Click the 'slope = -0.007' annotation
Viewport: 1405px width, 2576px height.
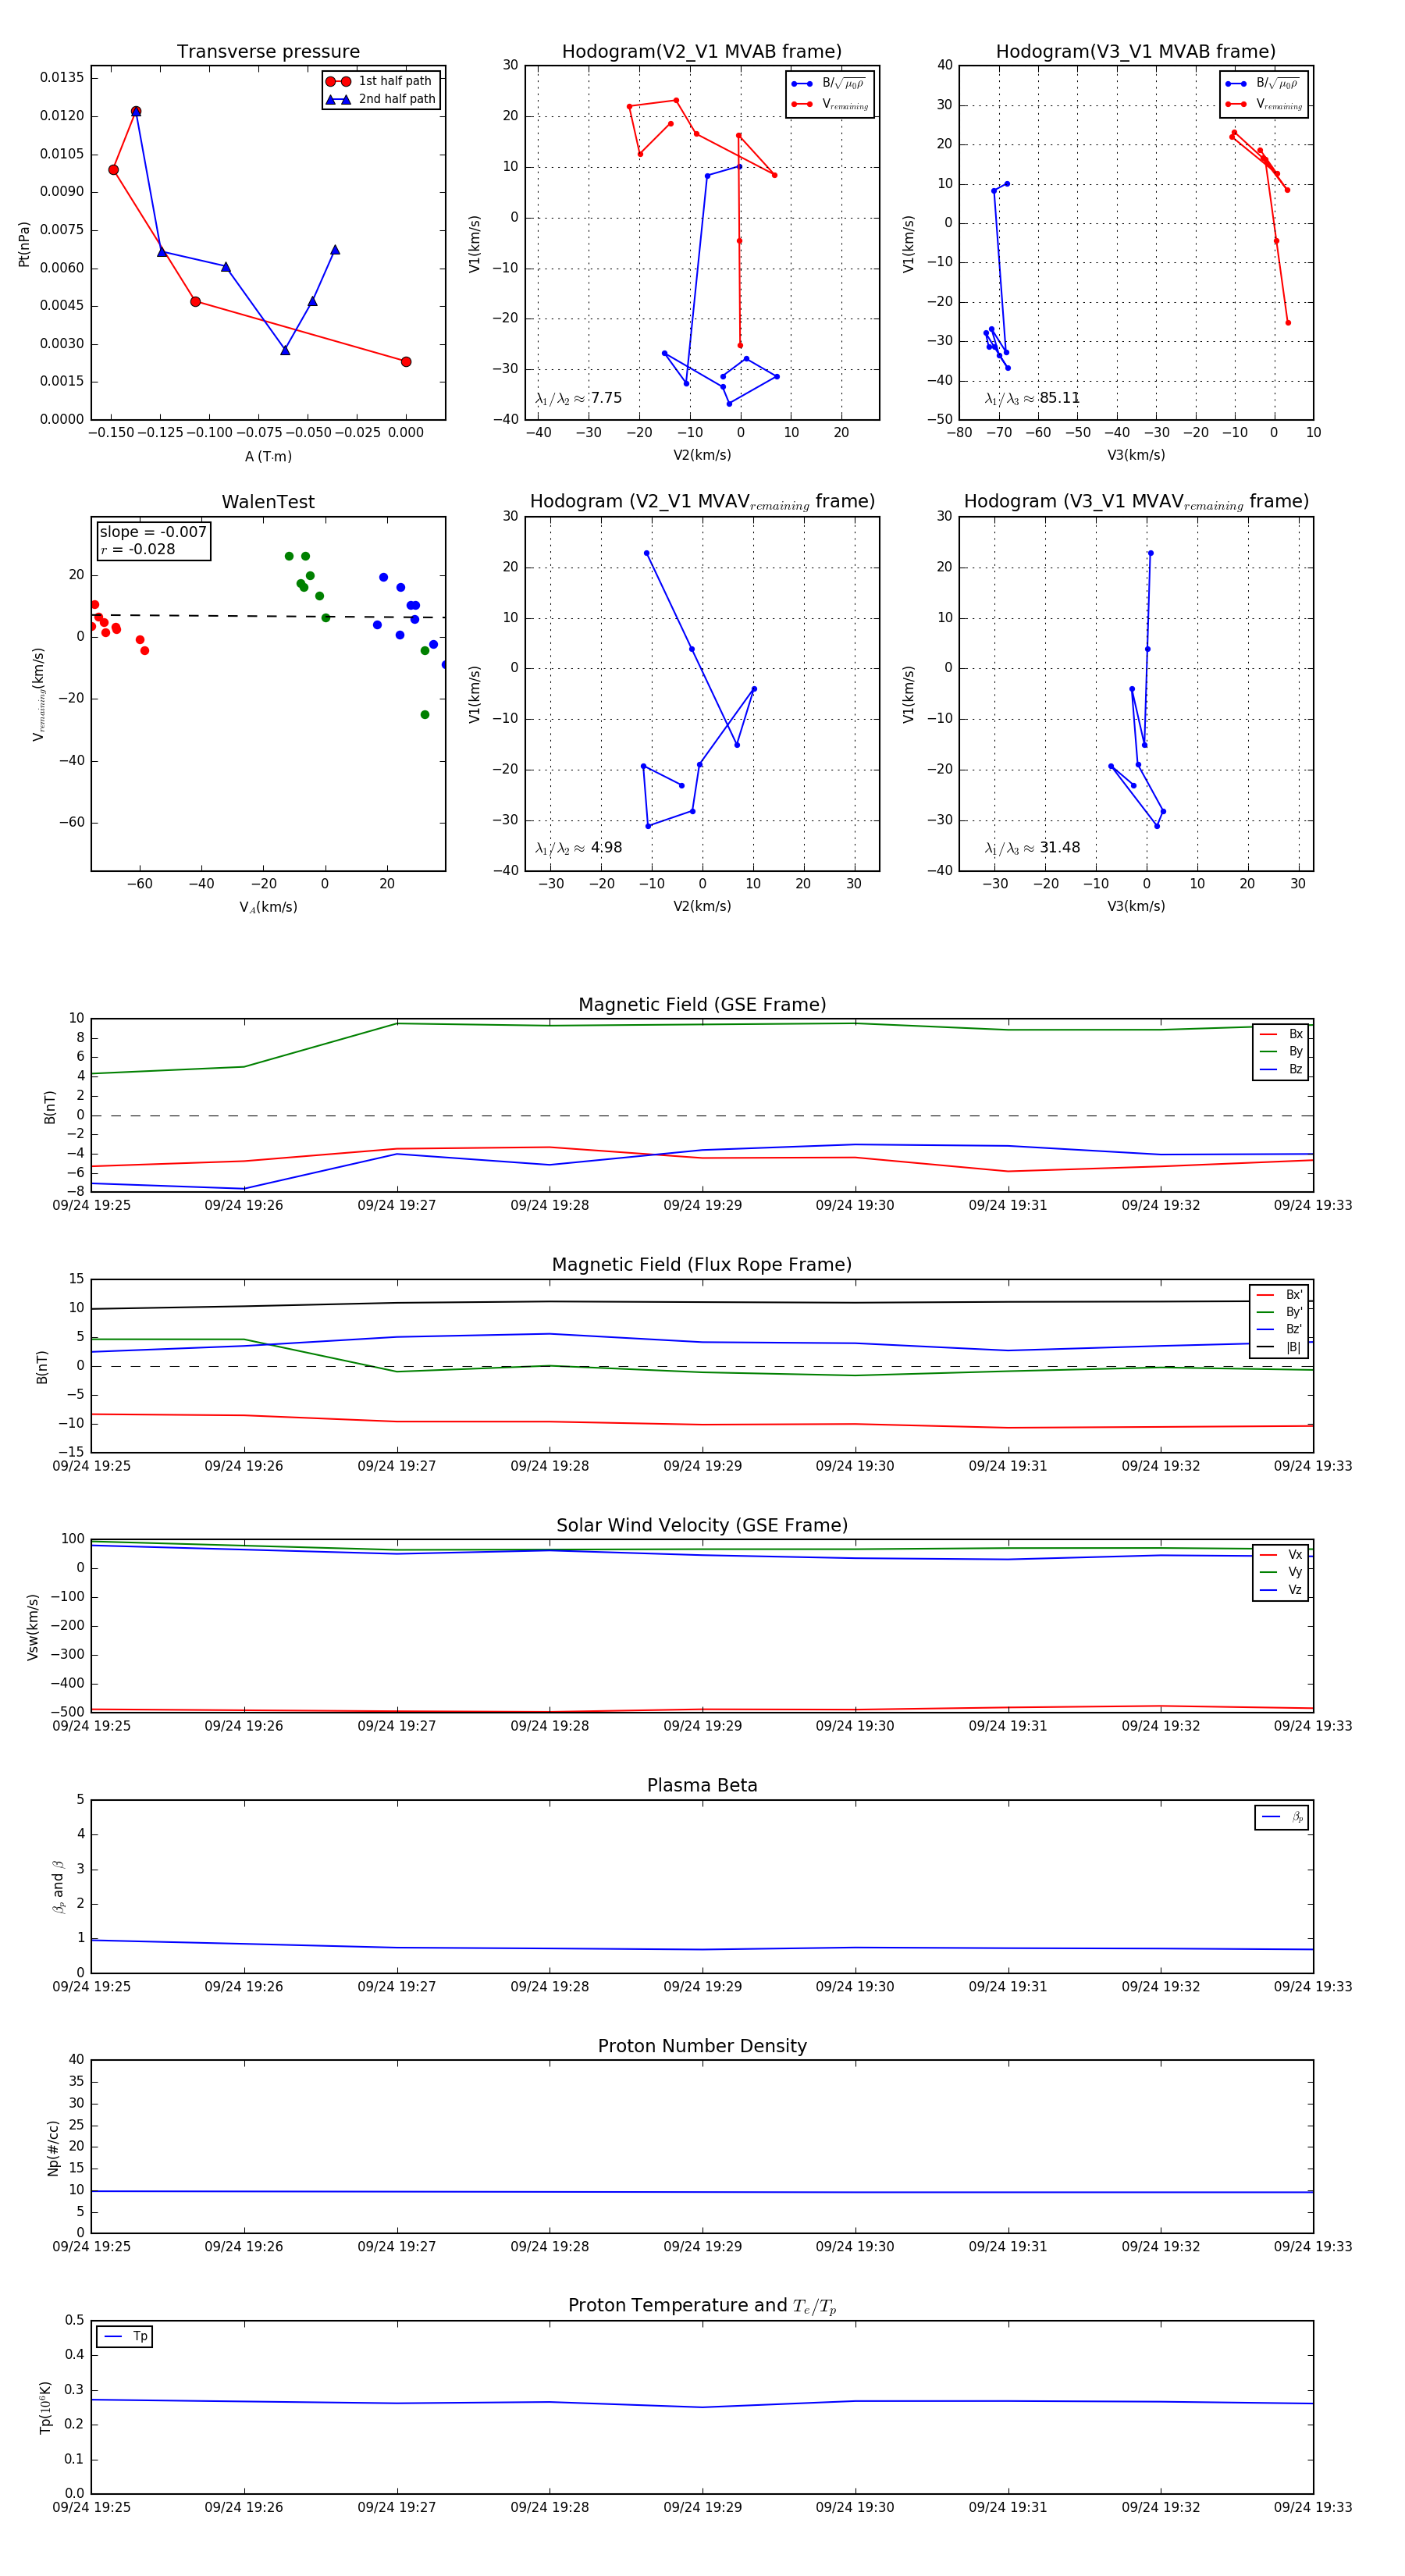153,532
